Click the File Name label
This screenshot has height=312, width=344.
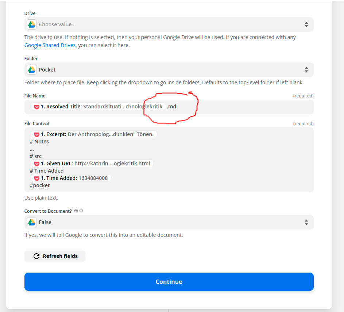tap(35, 96)
